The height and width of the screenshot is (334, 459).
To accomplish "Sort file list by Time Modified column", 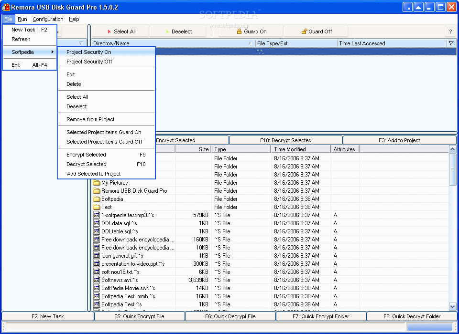I will point(301,149).
